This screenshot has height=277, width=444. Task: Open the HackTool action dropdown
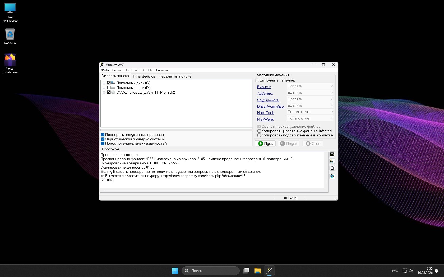point(310,112)
